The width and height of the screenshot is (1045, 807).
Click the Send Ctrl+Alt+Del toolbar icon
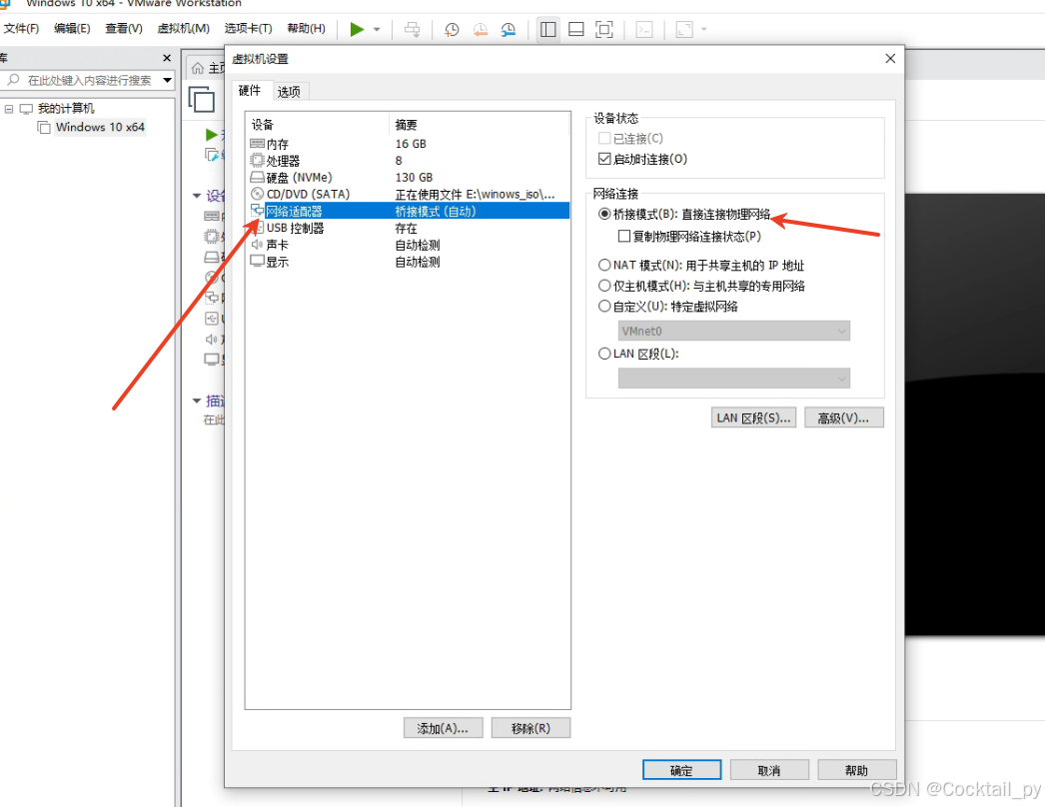pos(413,29)
